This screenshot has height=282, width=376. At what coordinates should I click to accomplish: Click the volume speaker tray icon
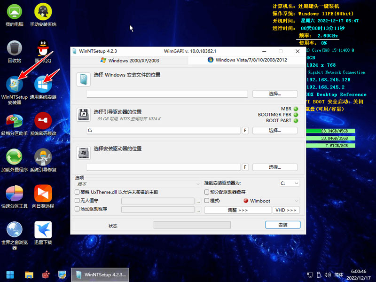pyautogui.click(x=328, y=275)
